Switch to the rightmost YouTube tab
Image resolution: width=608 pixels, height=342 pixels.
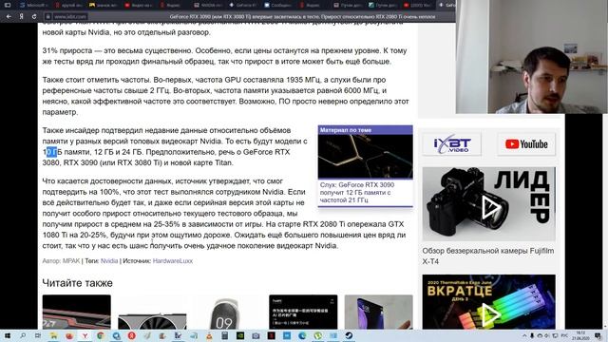pos(417,5)
